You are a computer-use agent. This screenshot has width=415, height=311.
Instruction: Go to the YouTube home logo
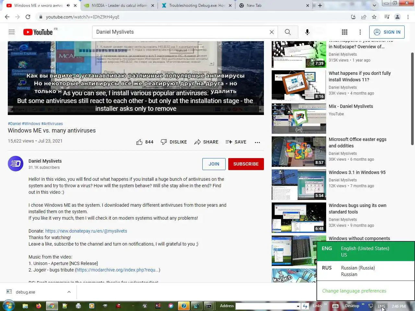pos(38,32)
